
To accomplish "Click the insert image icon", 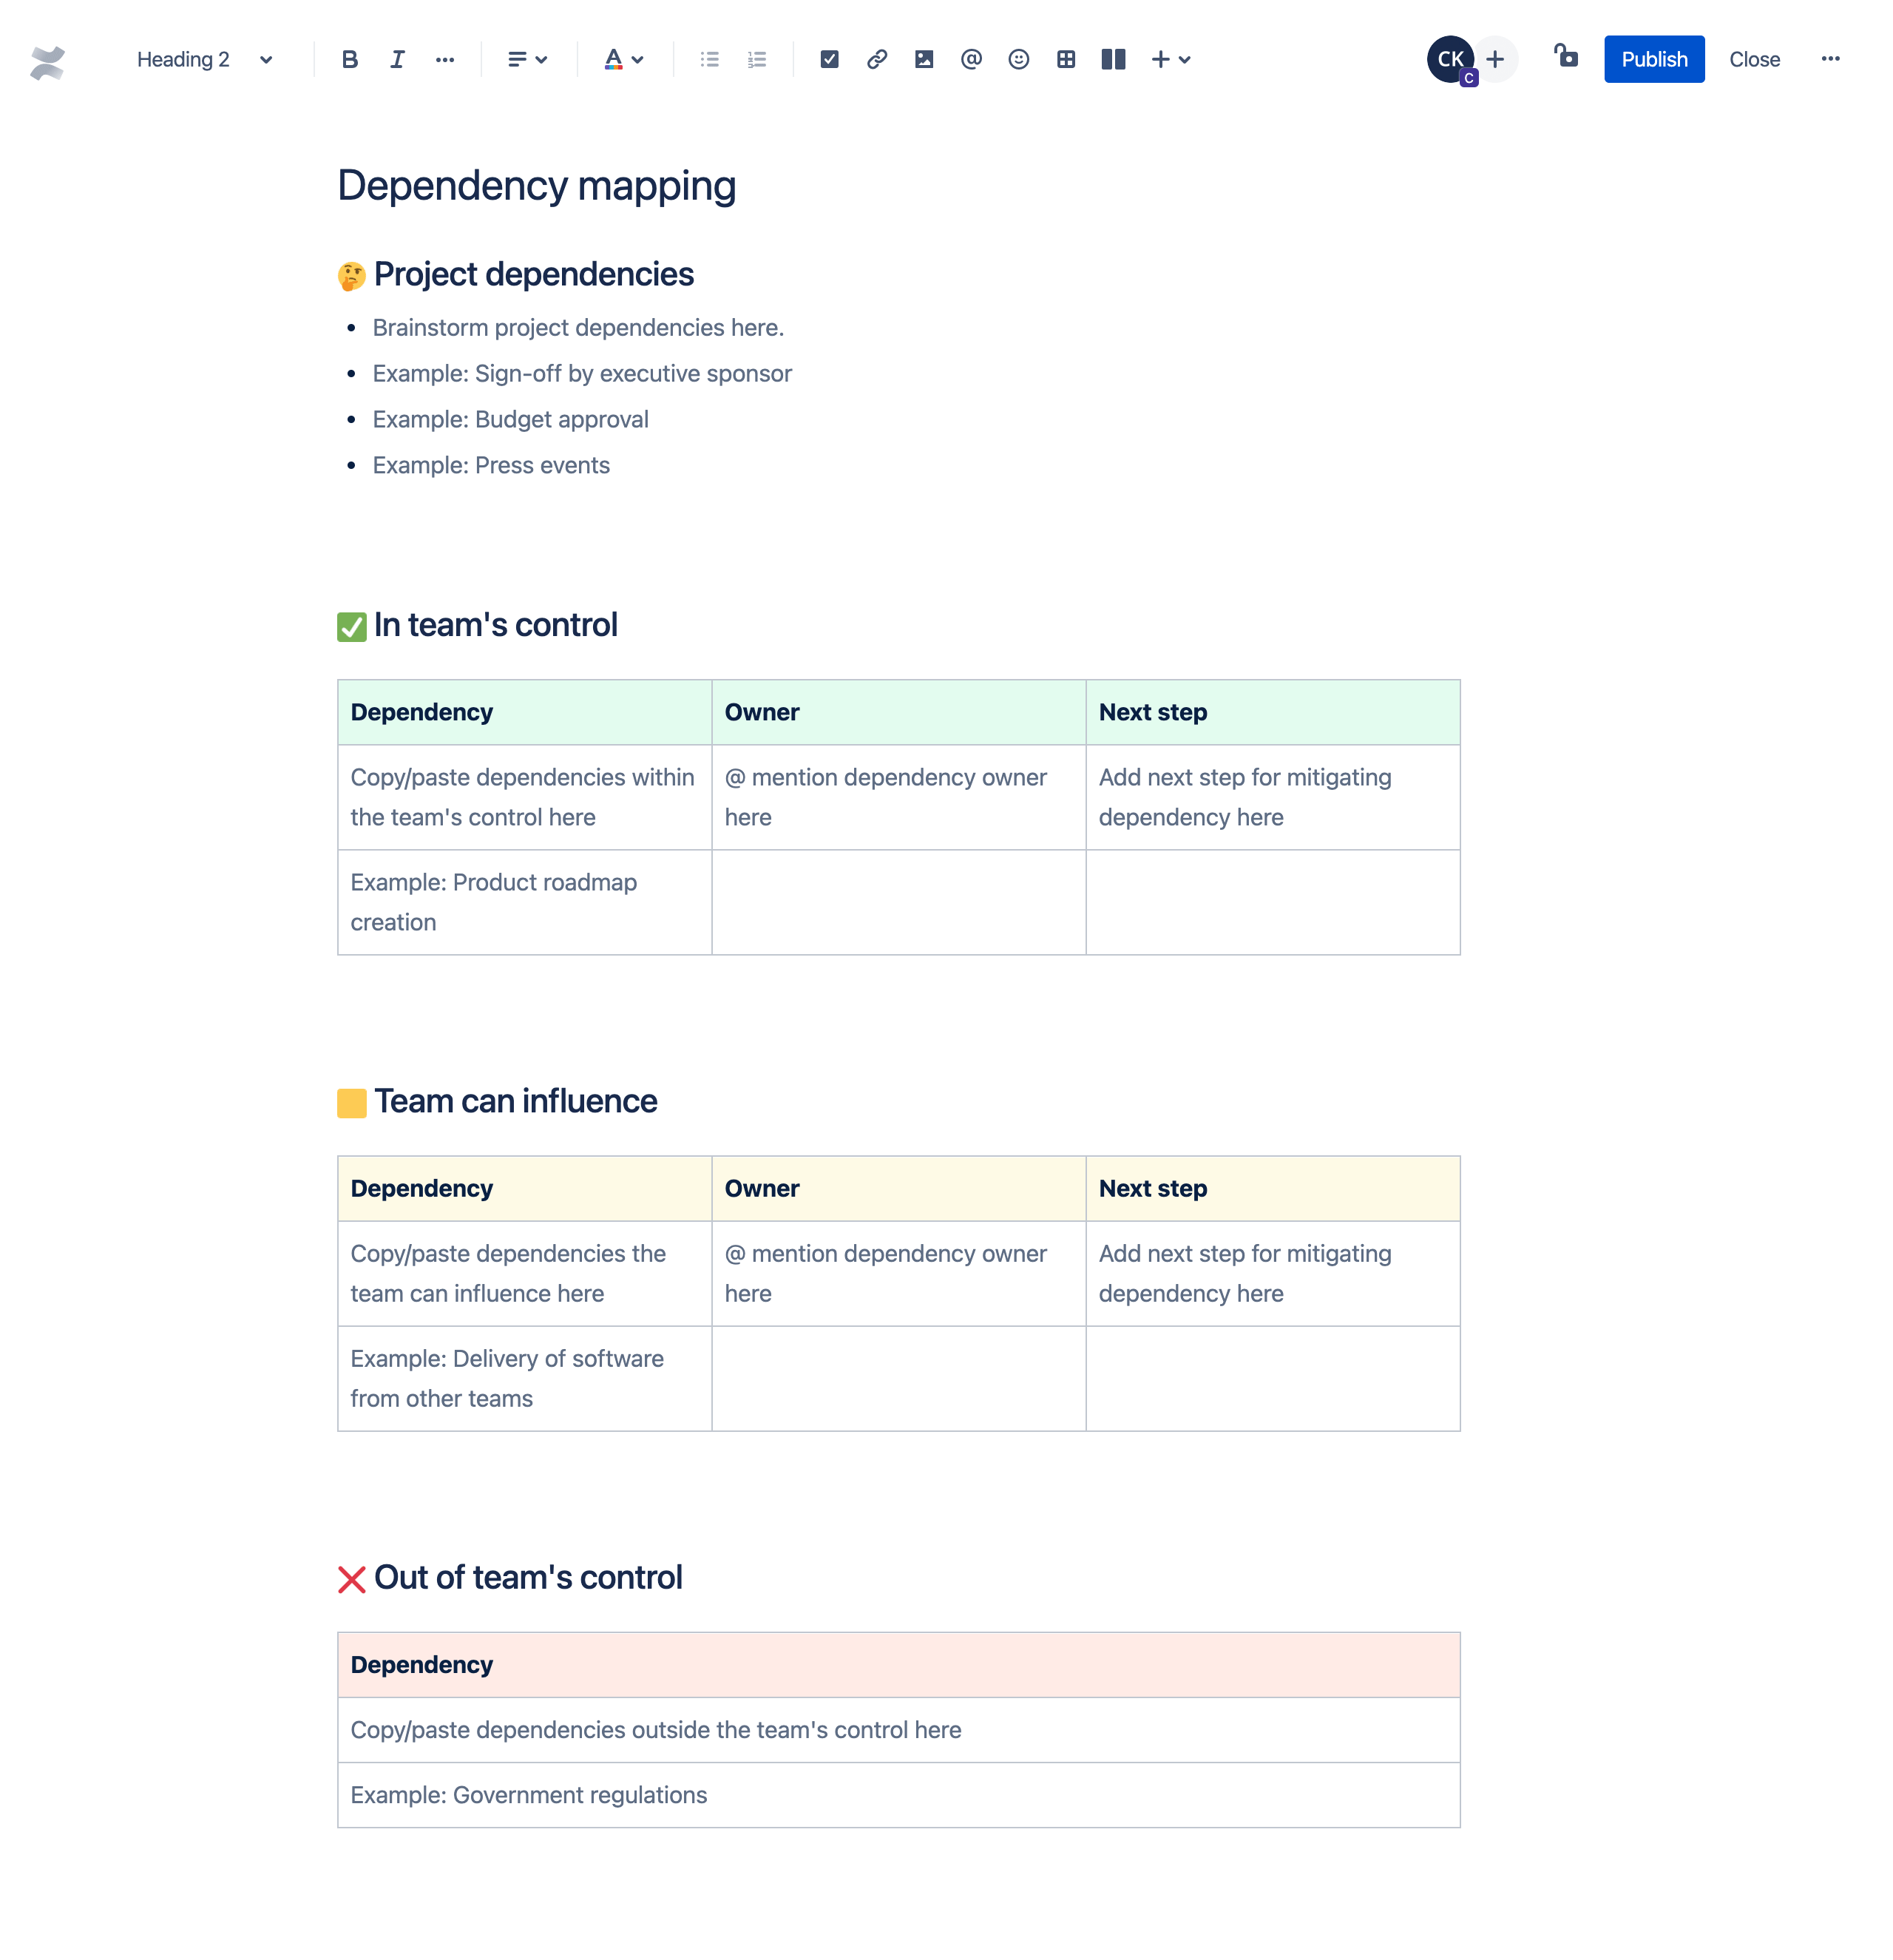I will 922,59.
